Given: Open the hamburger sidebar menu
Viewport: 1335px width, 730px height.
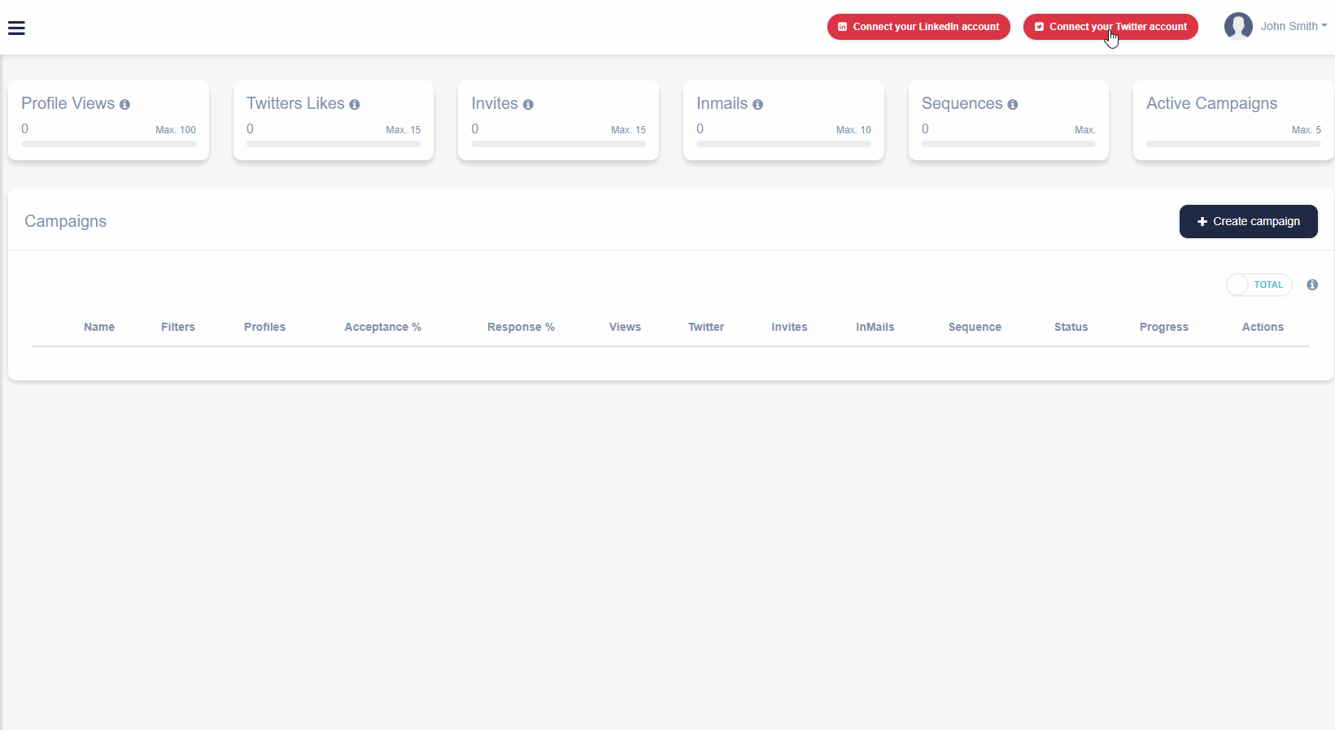Looking at the screenshot, I should click(x=16, y=28).
